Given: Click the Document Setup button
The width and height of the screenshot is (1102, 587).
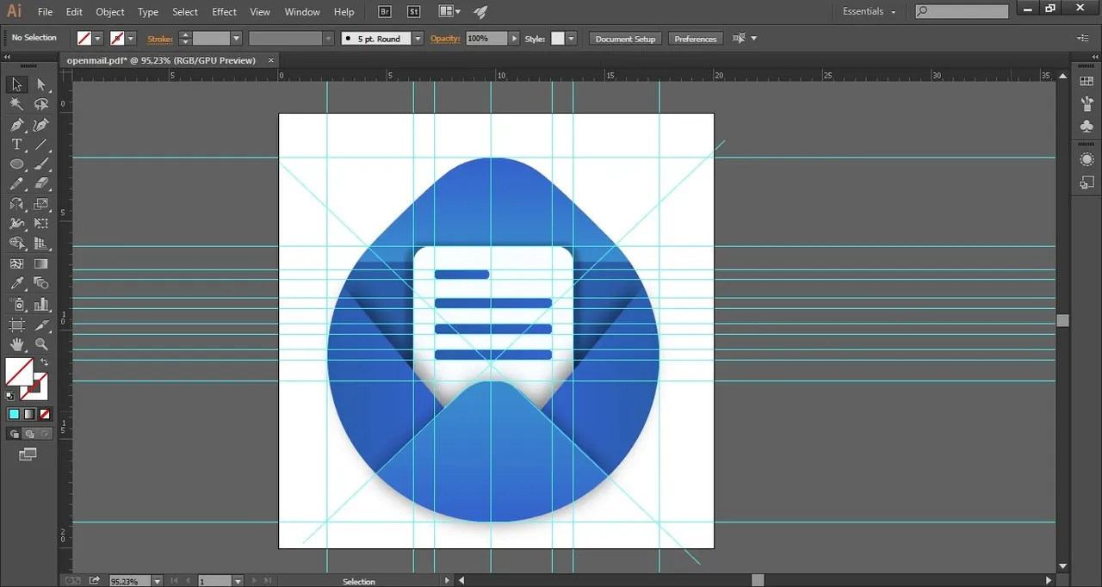Looking at the screenshot, I should (x=626, y=39).
